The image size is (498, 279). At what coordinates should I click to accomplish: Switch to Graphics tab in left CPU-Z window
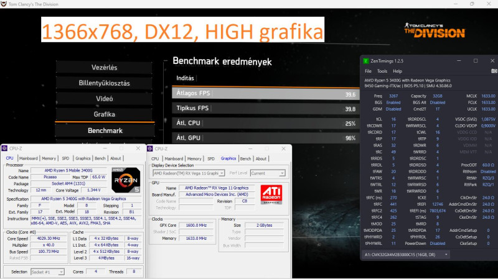click(x=83, y=158)
